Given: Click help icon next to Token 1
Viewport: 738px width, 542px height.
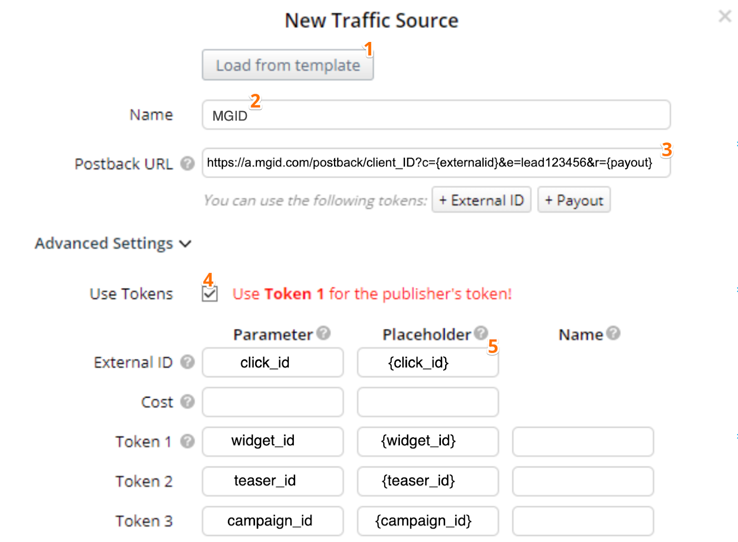Looking at the screenshot, I should (187, 441).
